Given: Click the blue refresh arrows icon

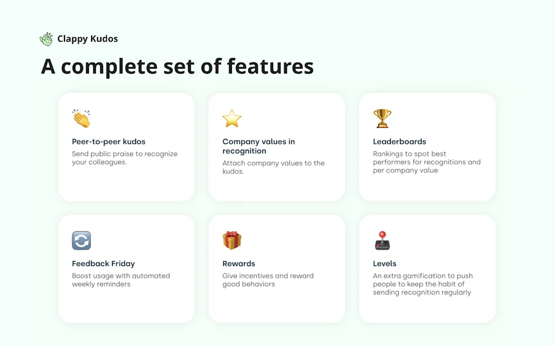Looking at the screenshot, I should pos(81,241).
